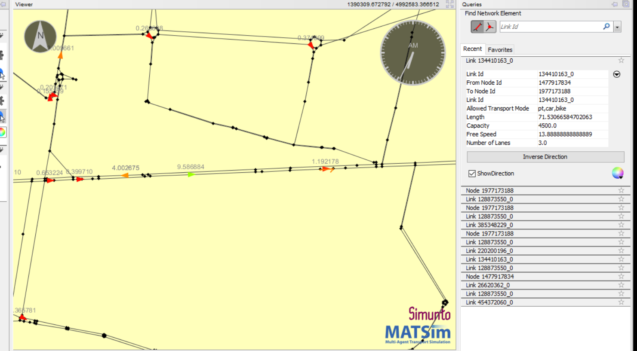Open the Link Id search history dropdown
Screen dimensions: 637x351
click(617, 27)
